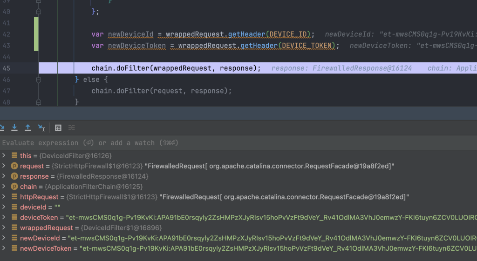Screen dimensions: 477x261
Task: Select the 'this' variable name
Action: coord(26,156)
